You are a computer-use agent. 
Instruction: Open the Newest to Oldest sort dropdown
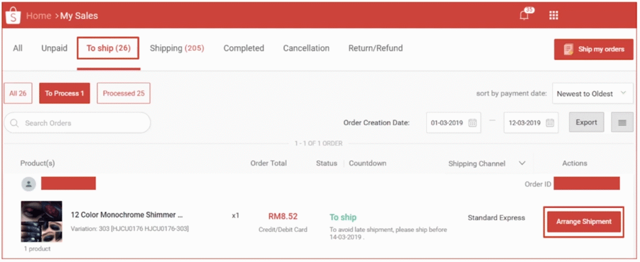coord(592,93)
